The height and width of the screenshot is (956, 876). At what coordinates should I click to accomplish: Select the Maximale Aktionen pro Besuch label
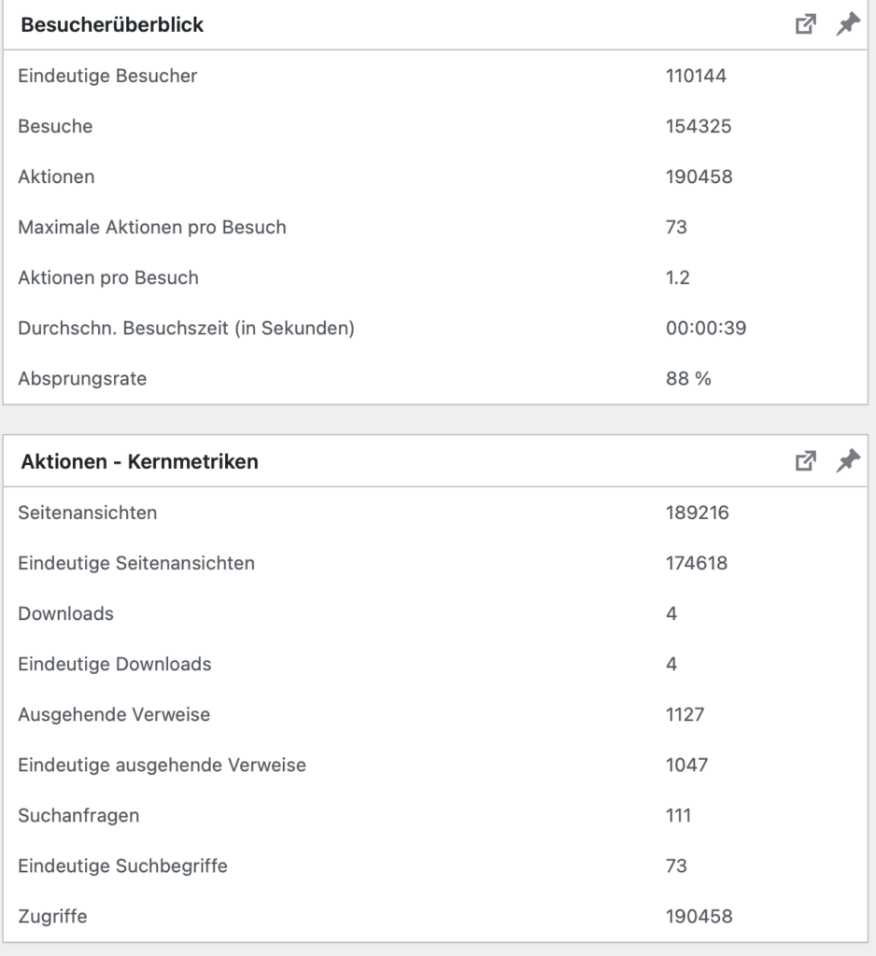(151, 228)
